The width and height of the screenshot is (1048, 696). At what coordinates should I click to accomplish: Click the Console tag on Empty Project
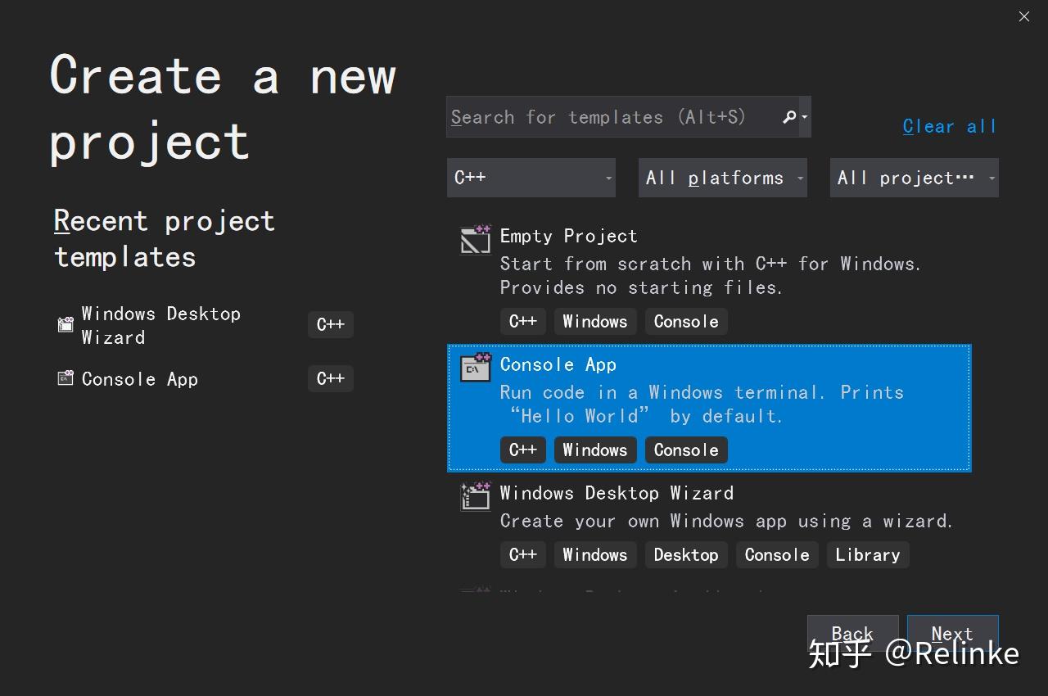(x=686, y=321)
